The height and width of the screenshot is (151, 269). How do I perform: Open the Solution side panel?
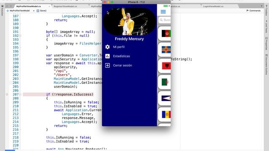2,10
